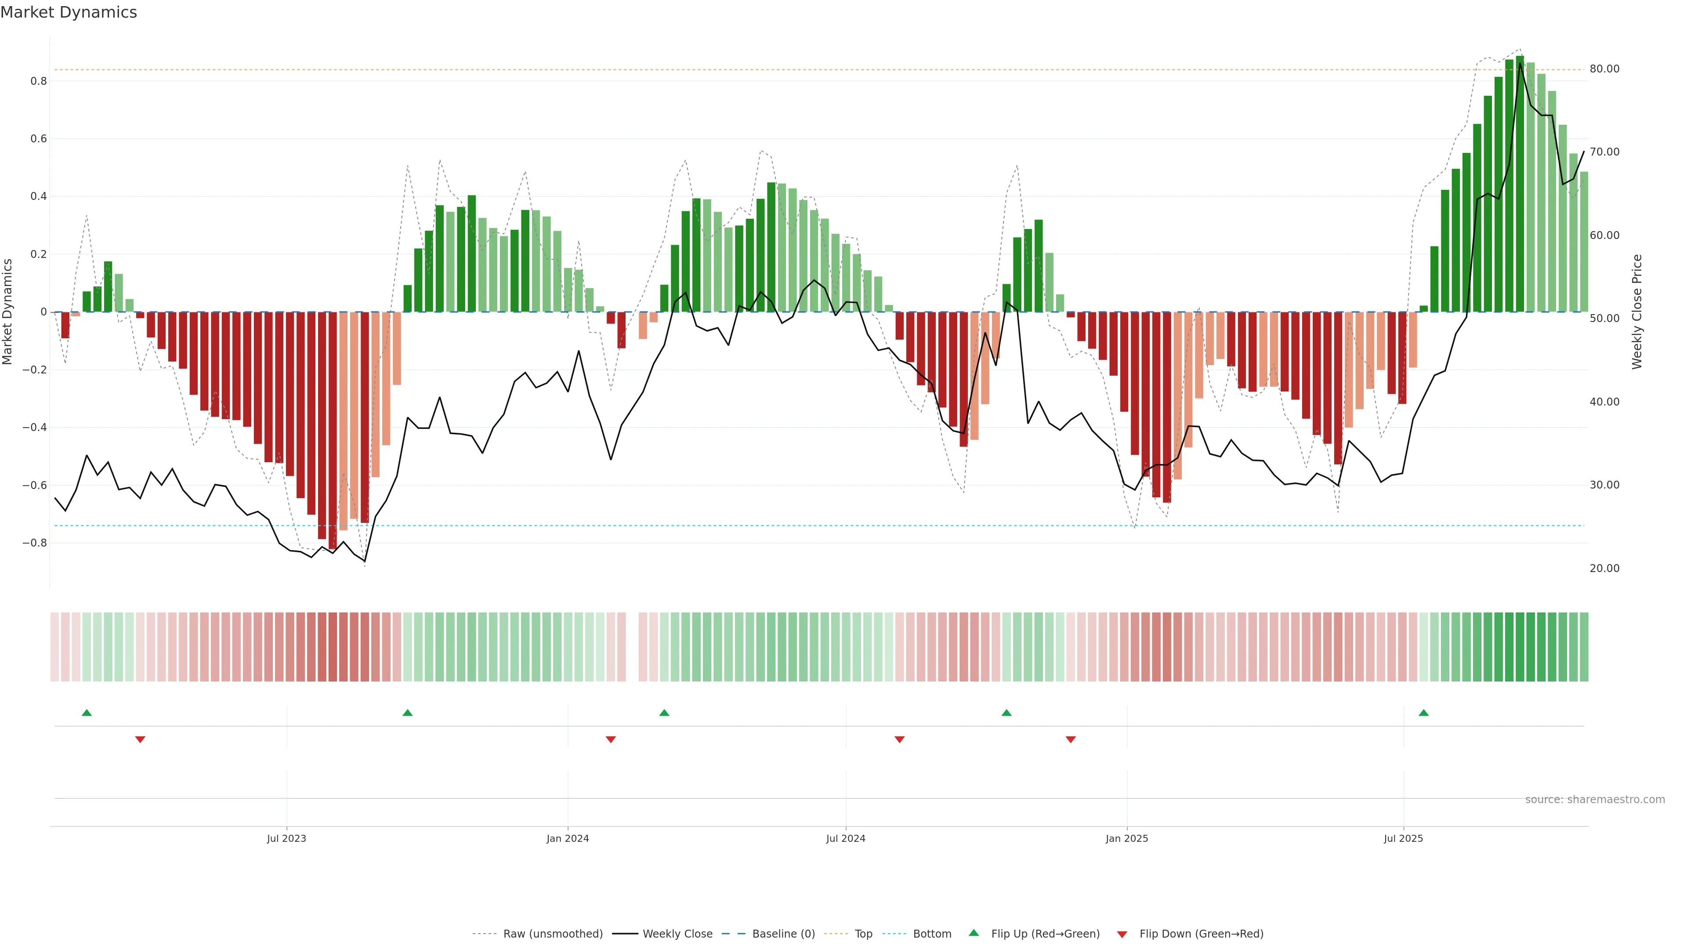Click the first red flip-down triangle marker
Screen dimensions: 1687x949
140,739
